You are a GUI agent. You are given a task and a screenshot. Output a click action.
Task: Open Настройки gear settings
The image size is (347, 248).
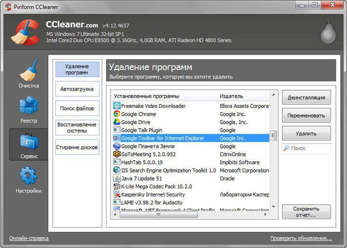28,180
